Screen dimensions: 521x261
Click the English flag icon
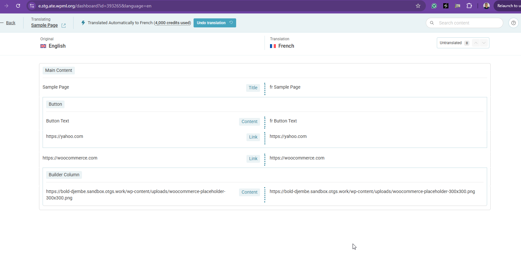point(43,46)
